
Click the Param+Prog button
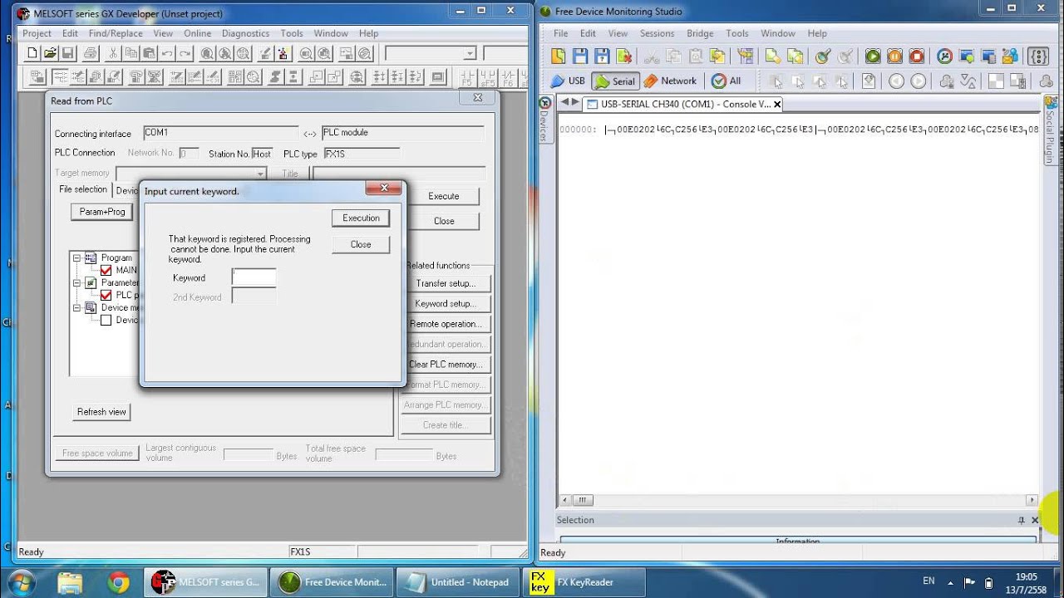(x=102, y=212)
